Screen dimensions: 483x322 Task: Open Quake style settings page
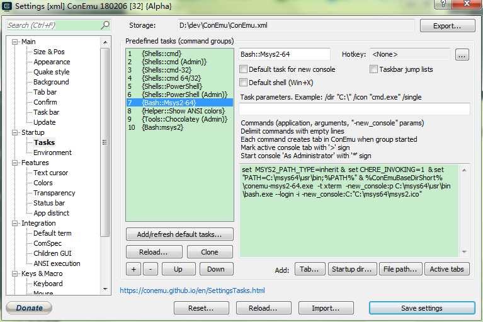[52, 72]
